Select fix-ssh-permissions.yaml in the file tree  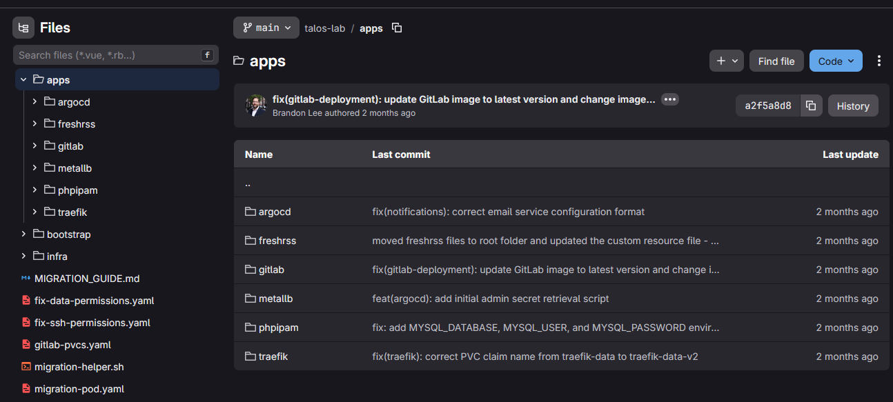click(x=92, y=323)
